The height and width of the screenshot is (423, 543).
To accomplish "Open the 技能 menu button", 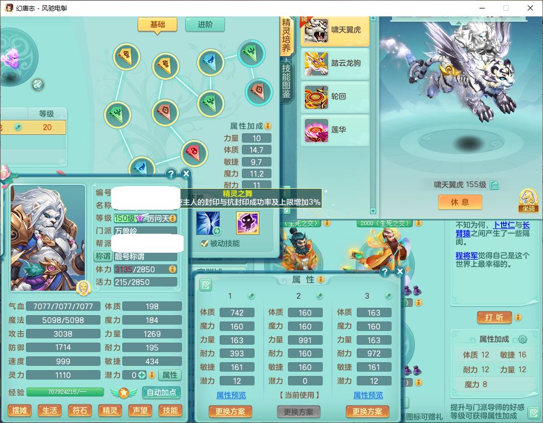I will pos(170,410).
